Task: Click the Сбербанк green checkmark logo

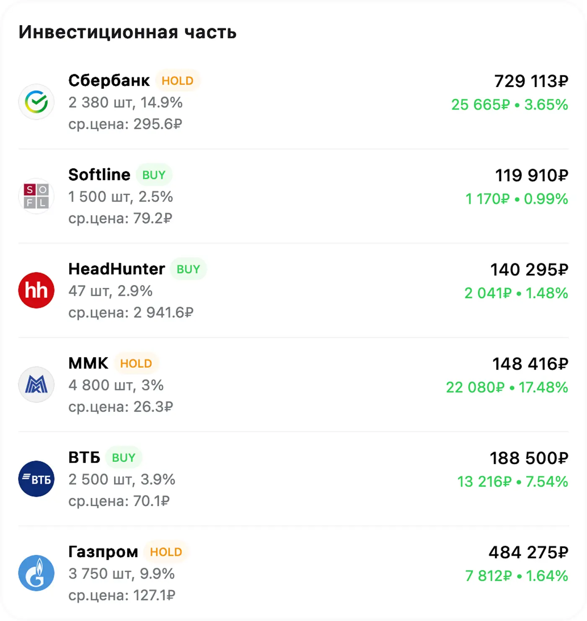Action: click(36, 102)
